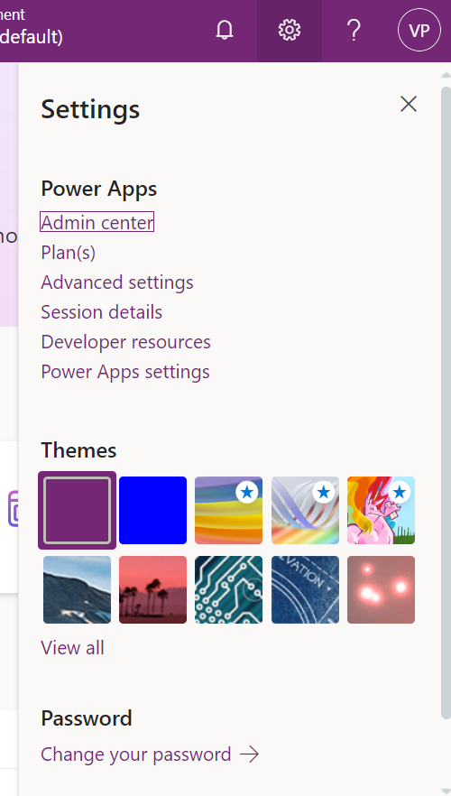
Task: Select the solid blue theme
Action: click(x=152, y=510)
